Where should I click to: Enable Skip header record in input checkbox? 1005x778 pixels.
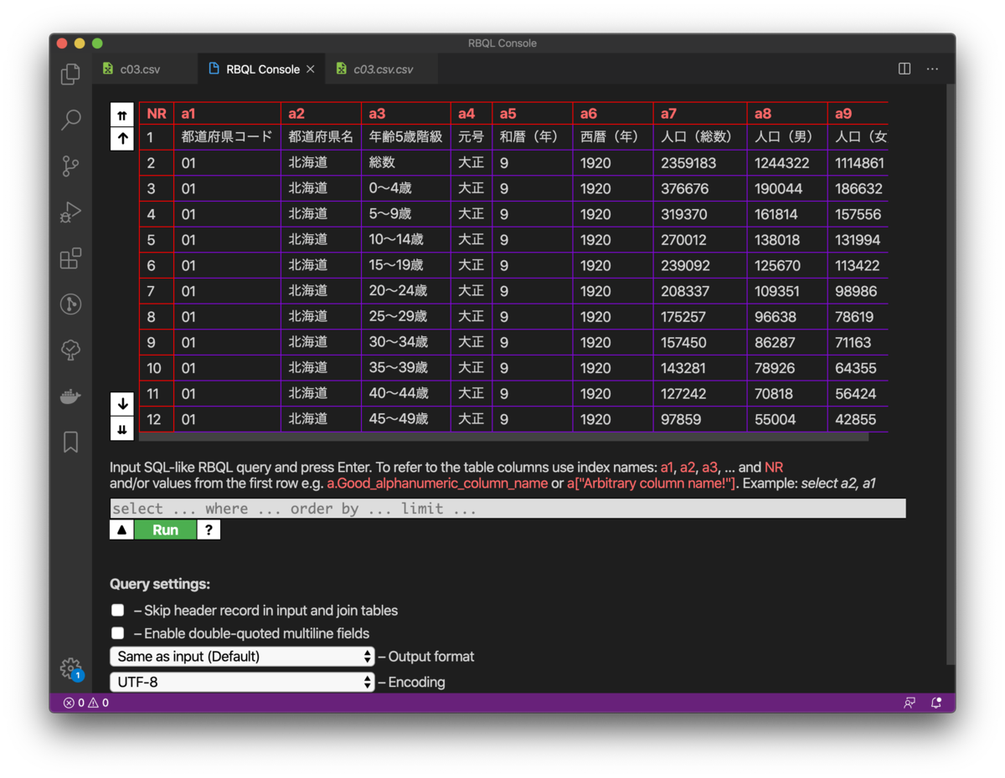118,610
